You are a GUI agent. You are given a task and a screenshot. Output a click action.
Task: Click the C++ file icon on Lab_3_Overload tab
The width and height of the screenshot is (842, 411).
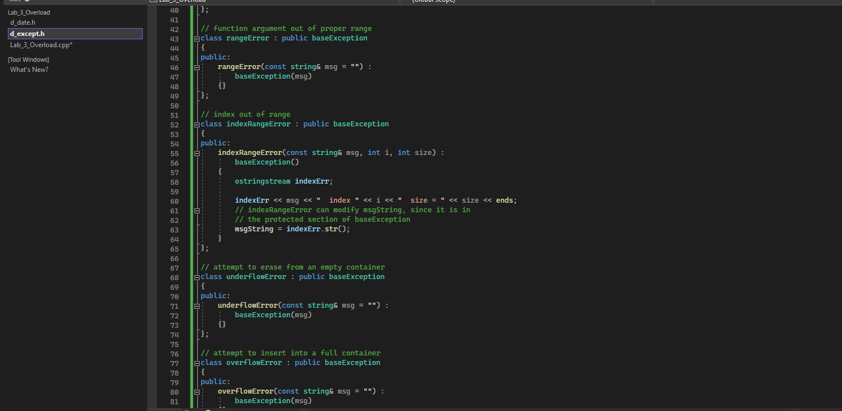[153, 1]
